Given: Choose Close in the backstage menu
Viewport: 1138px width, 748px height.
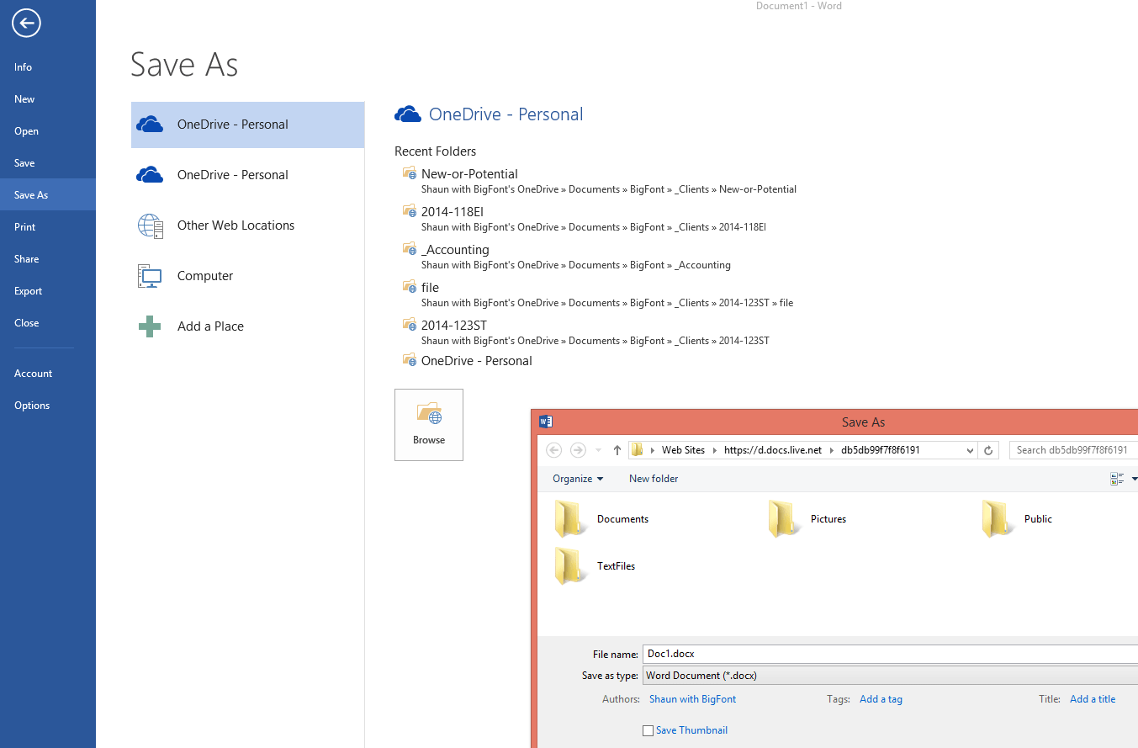Looking at the screenshot, I should point(48,323).
